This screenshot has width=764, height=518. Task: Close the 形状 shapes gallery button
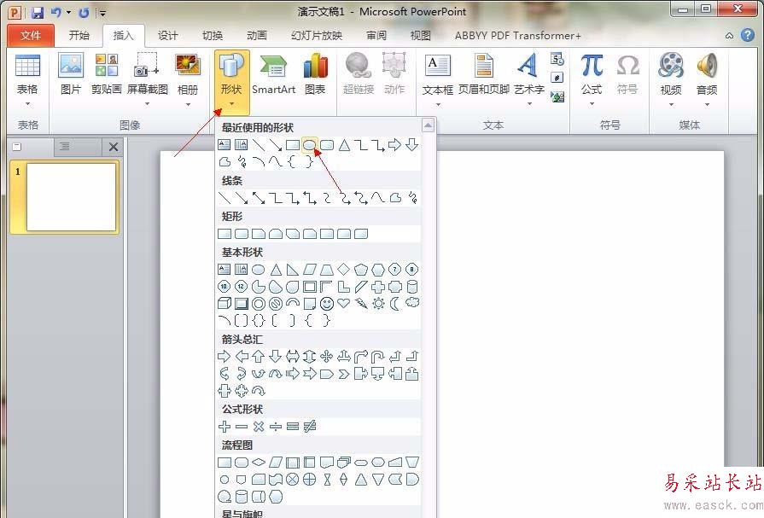(x=231, y=81)
